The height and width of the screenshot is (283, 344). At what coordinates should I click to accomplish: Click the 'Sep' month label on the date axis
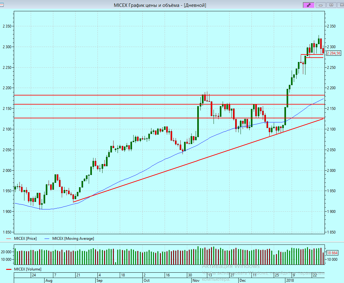[99, 280]
